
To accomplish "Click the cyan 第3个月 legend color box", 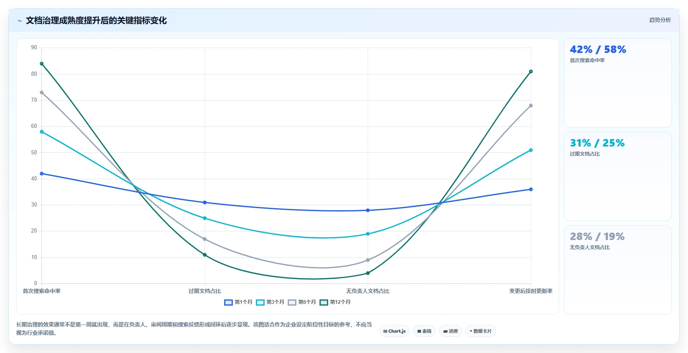I will pos(260,303).
